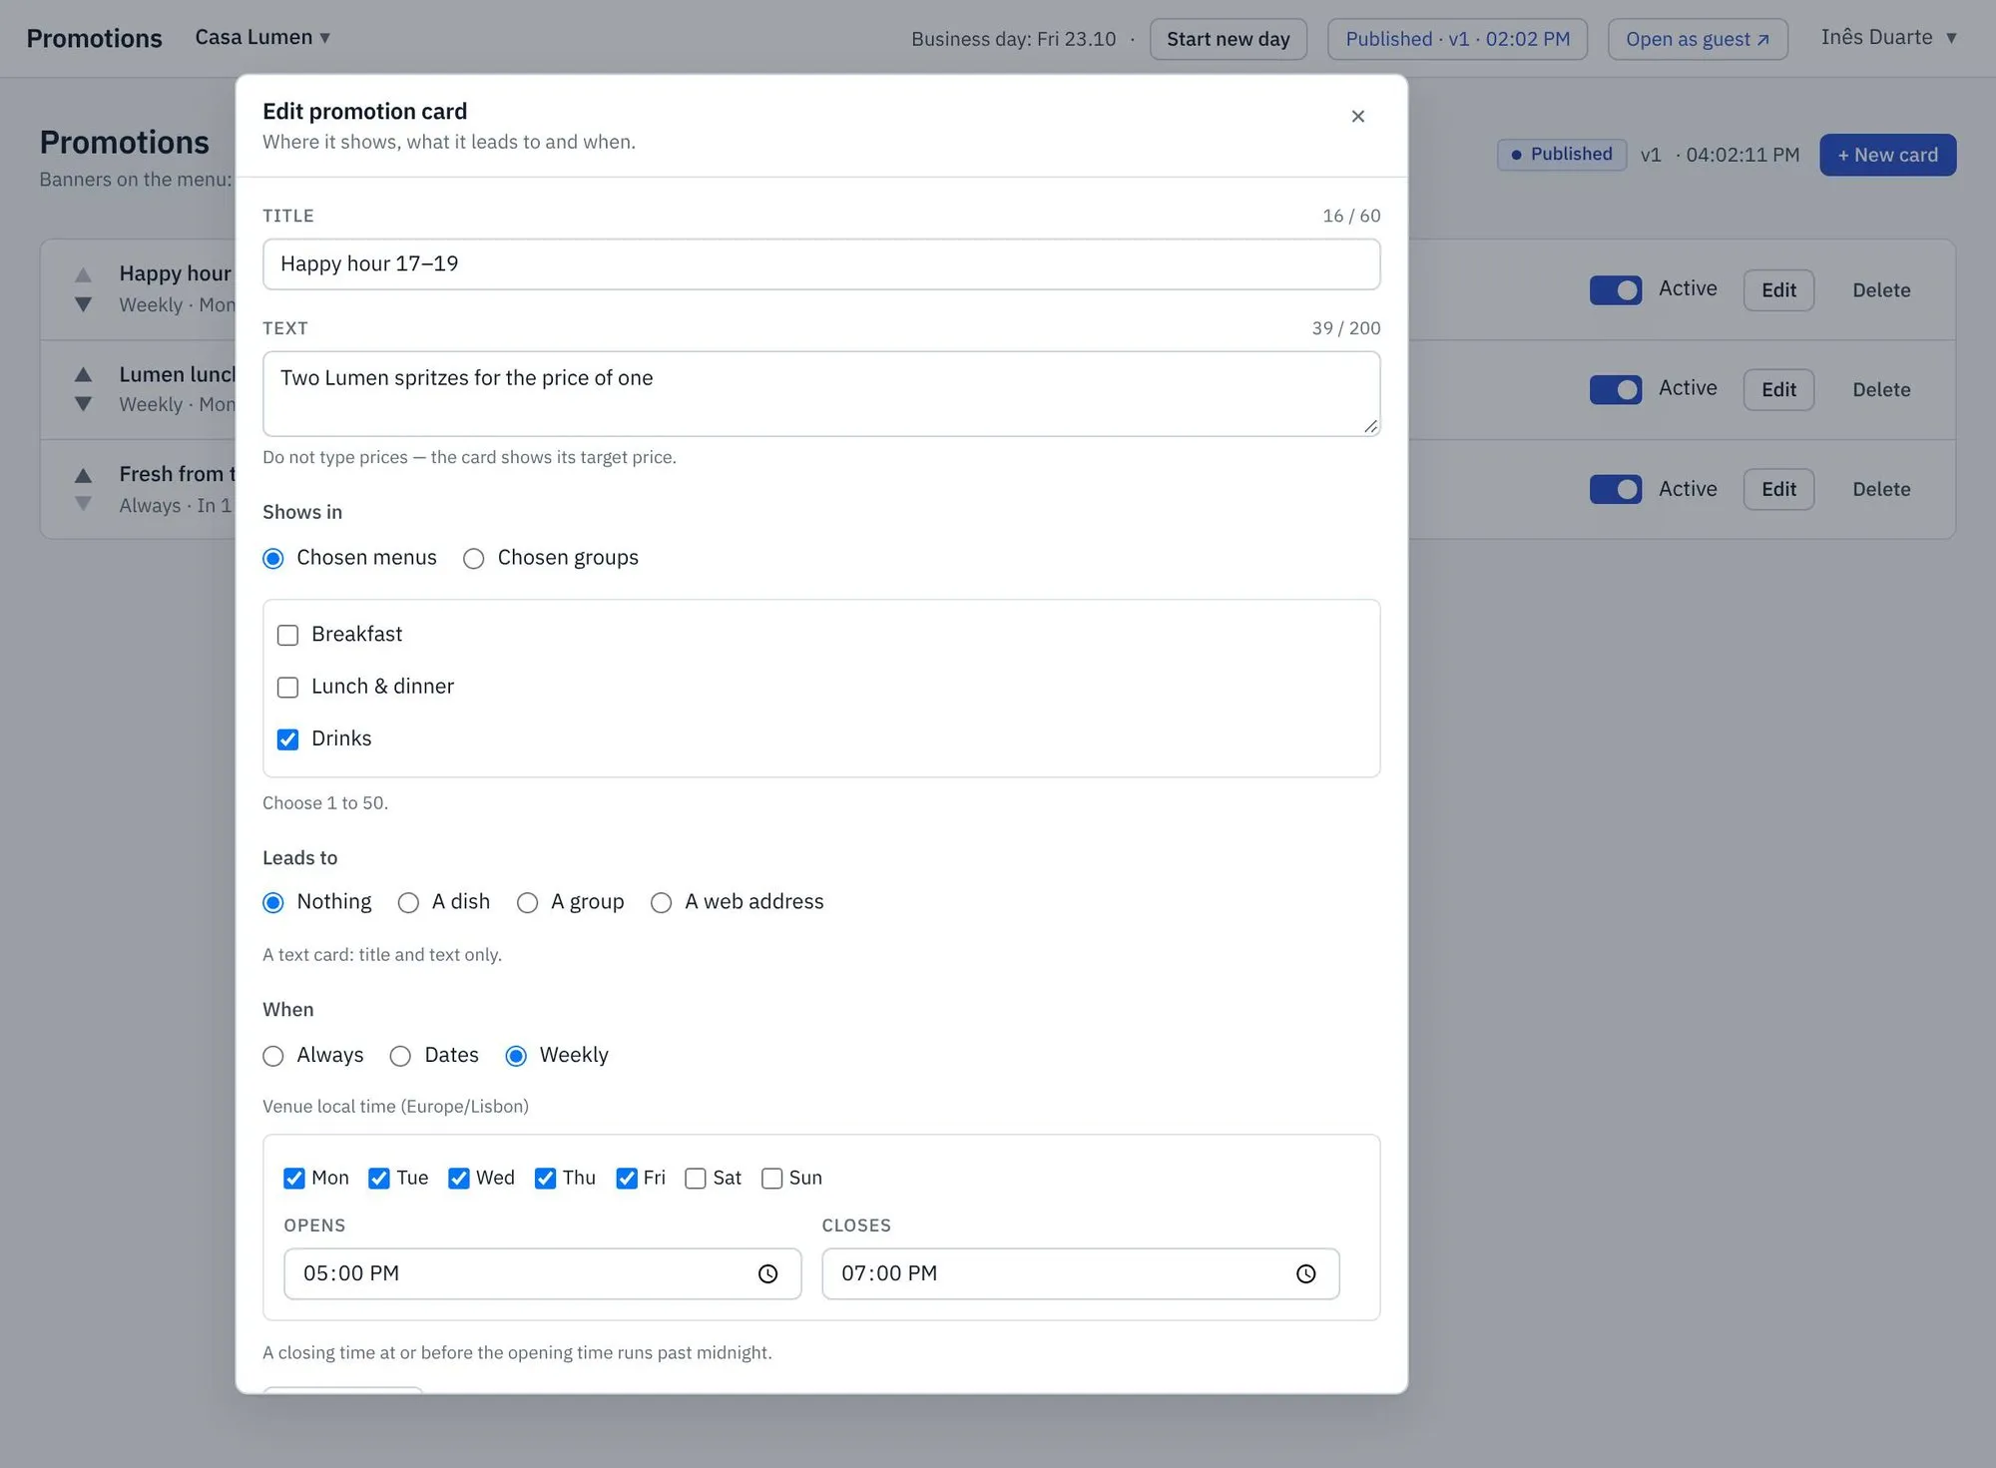Open the clock picker in Opens field
Screen dimensions: 1996x1468
coord(767,1274)
